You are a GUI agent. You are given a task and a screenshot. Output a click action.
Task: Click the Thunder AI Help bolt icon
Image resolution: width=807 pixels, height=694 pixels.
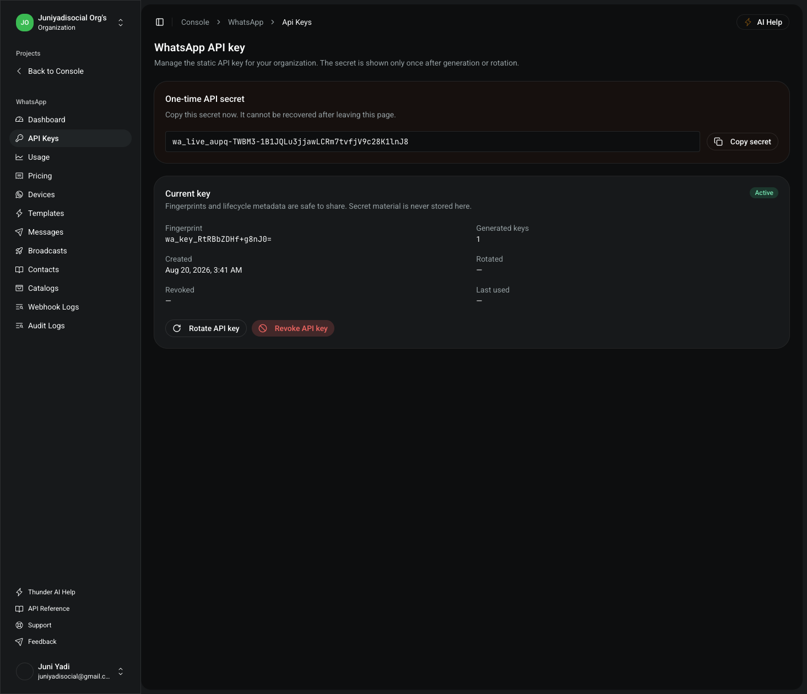point(19,592)
